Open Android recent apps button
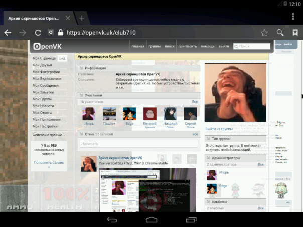Image resolution: width=303 pixels, height=227 pixels. pyautogui.click(x=191, y=220)
